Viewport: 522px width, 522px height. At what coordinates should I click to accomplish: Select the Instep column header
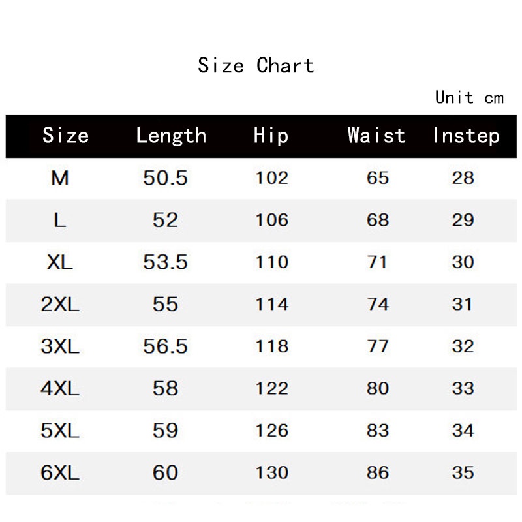(466, 136)
